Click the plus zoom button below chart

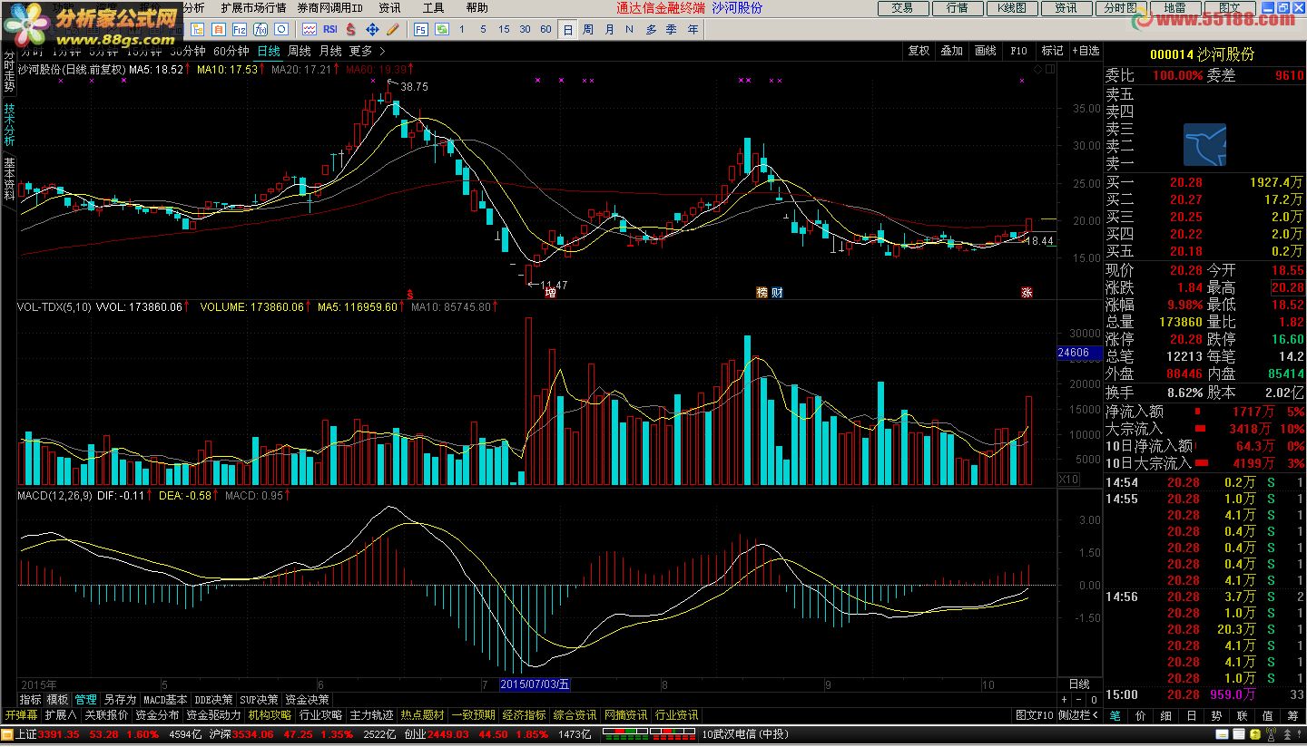pos(1065,700)
